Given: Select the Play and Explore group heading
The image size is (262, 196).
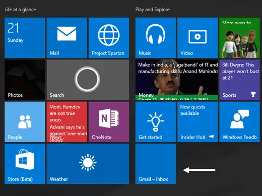Looking at the screenshot, I should 153,10.
